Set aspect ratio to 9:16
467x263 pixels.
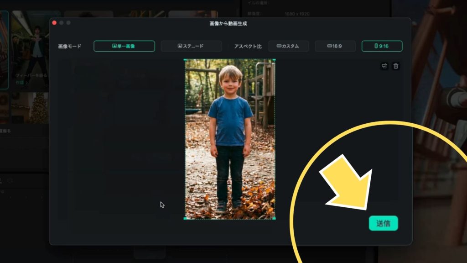click(x=382, y=46)
